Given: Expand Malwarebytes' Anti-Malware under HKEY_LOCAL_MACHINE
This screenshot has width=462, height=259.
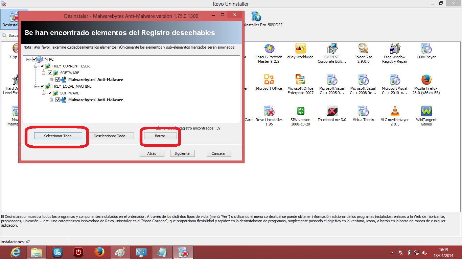Looking at the screenshot, I should click(51, 100).
